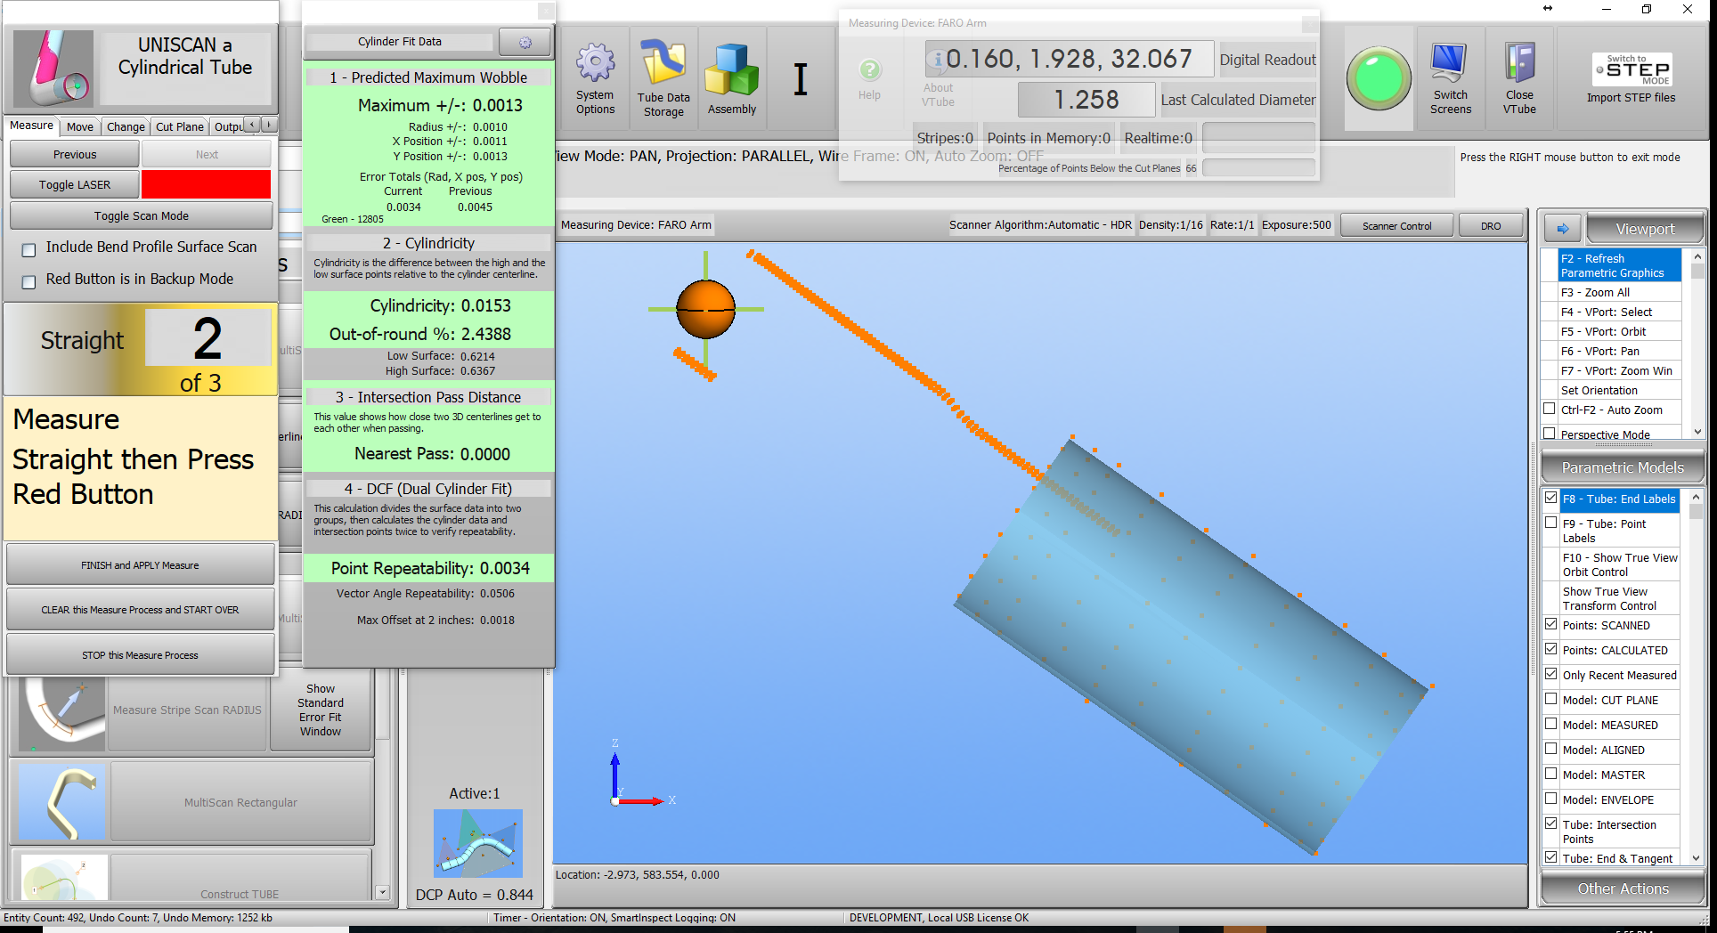
Task: Uncheck Points: SCANNED checkbox
Action: coord(1550,625)
